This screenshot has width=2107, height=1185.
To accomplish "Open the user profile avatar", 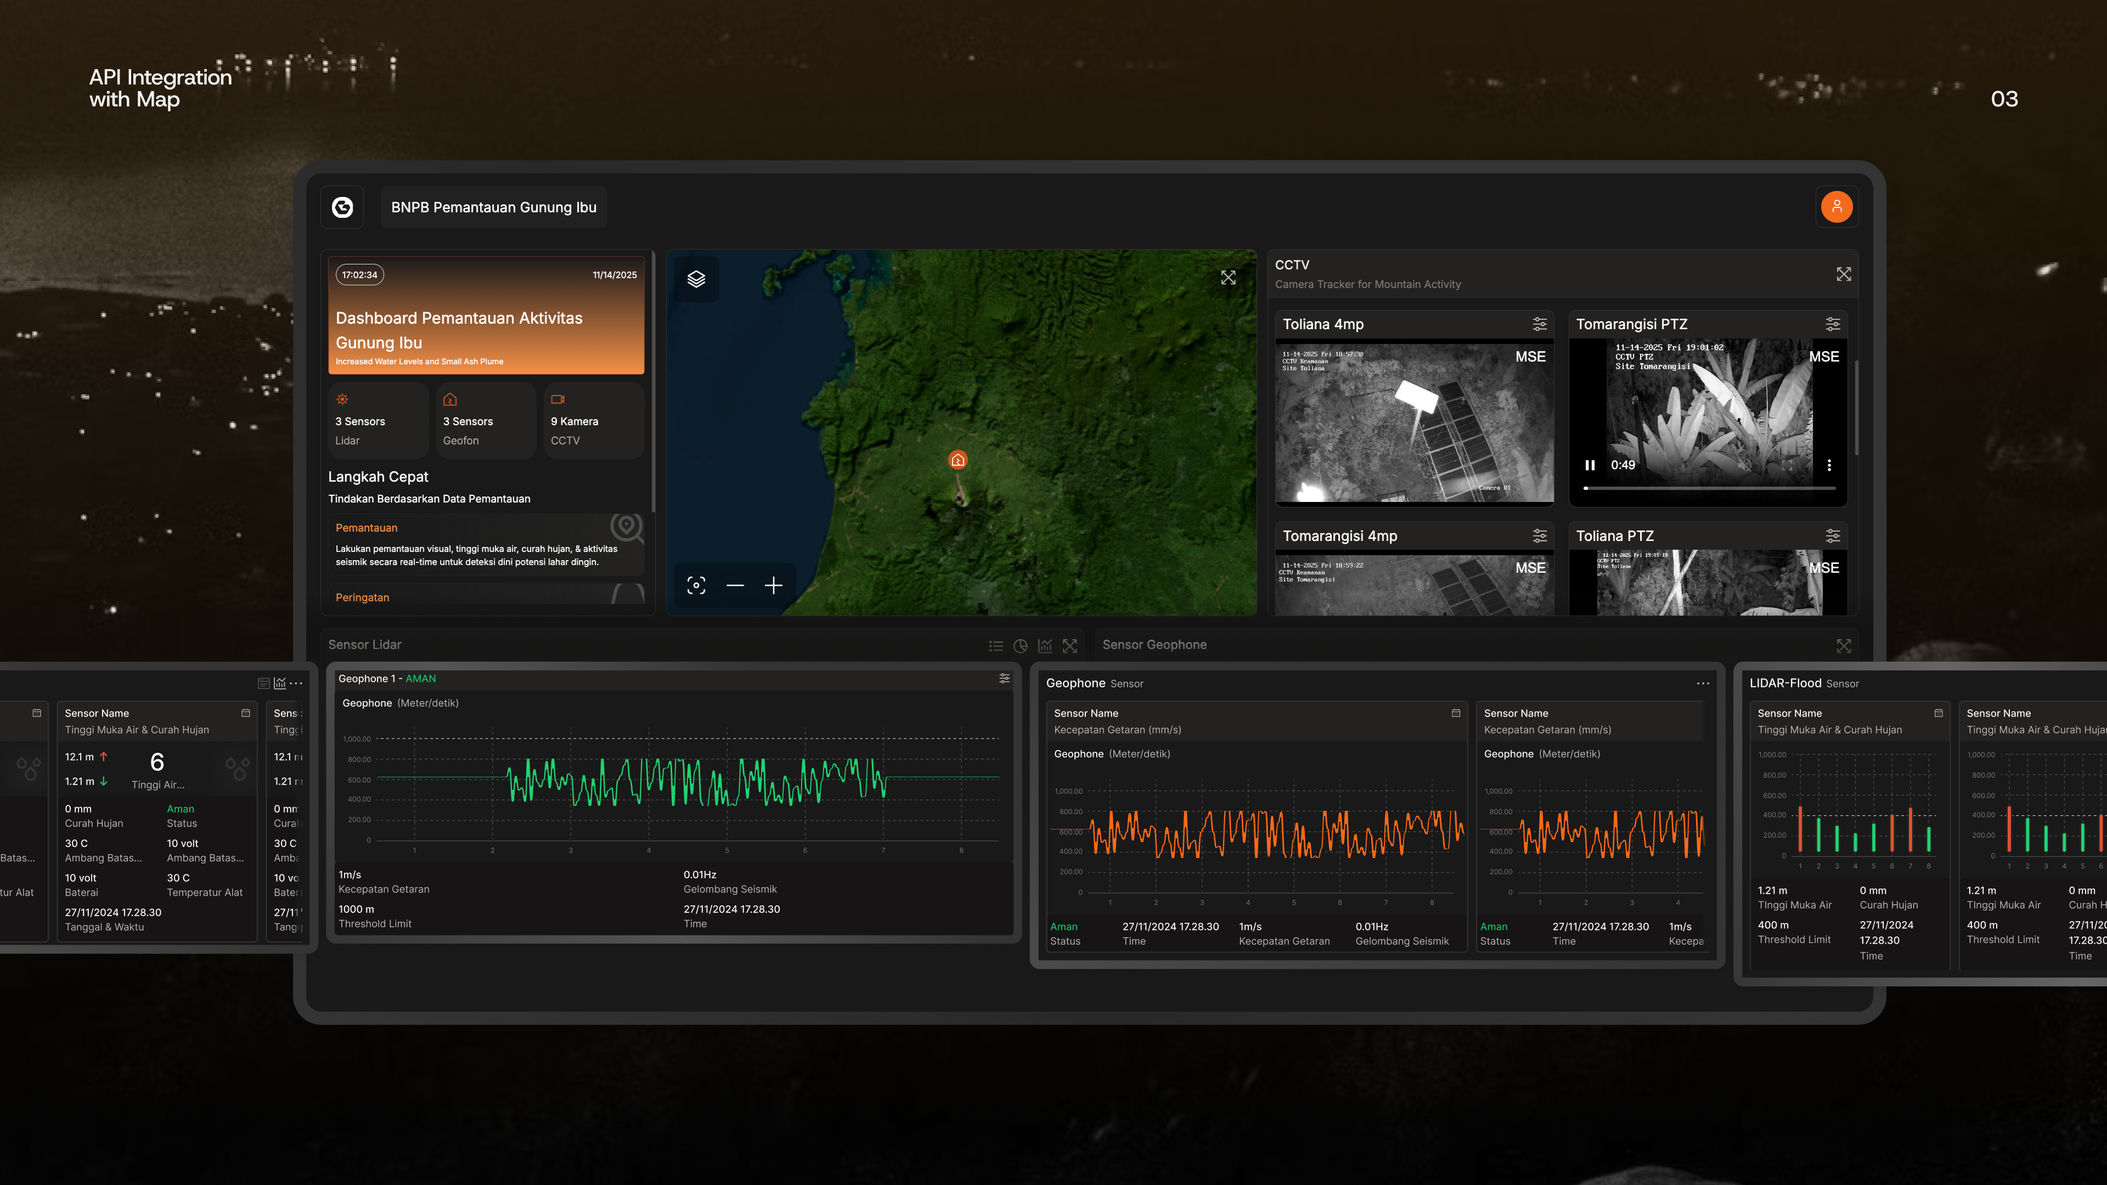I will (1836, 207).
